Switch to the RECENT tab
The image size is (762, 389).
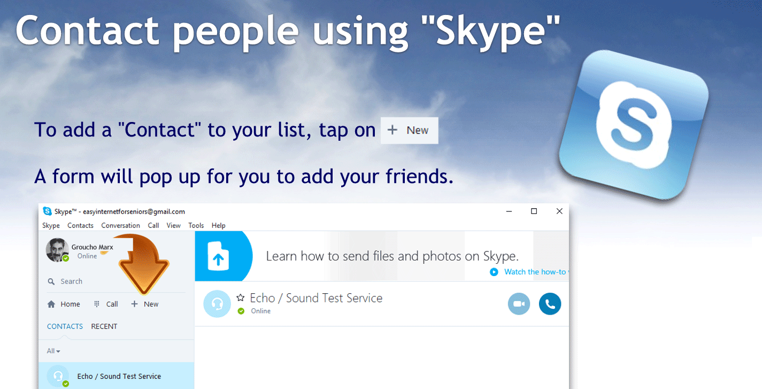[104, 326]
